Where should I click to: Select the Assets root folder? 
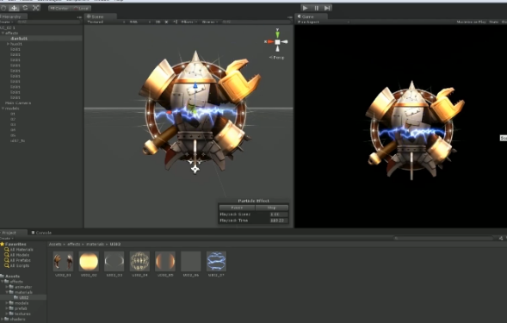coord(10,276)
